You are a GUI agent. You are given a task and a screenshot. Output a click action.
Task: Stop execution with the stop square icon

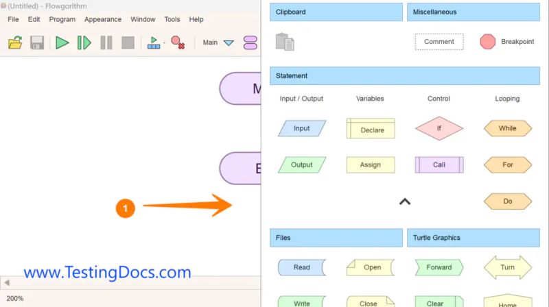(x=128, y=42)
